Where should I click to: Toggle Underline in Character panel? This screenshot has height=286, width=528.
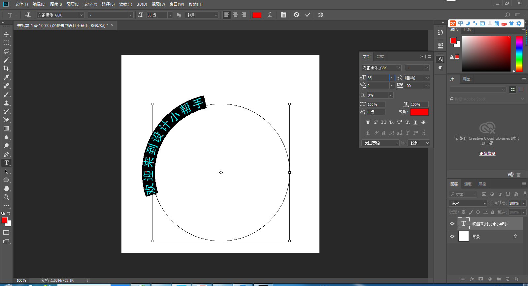[x=415, y=122]
